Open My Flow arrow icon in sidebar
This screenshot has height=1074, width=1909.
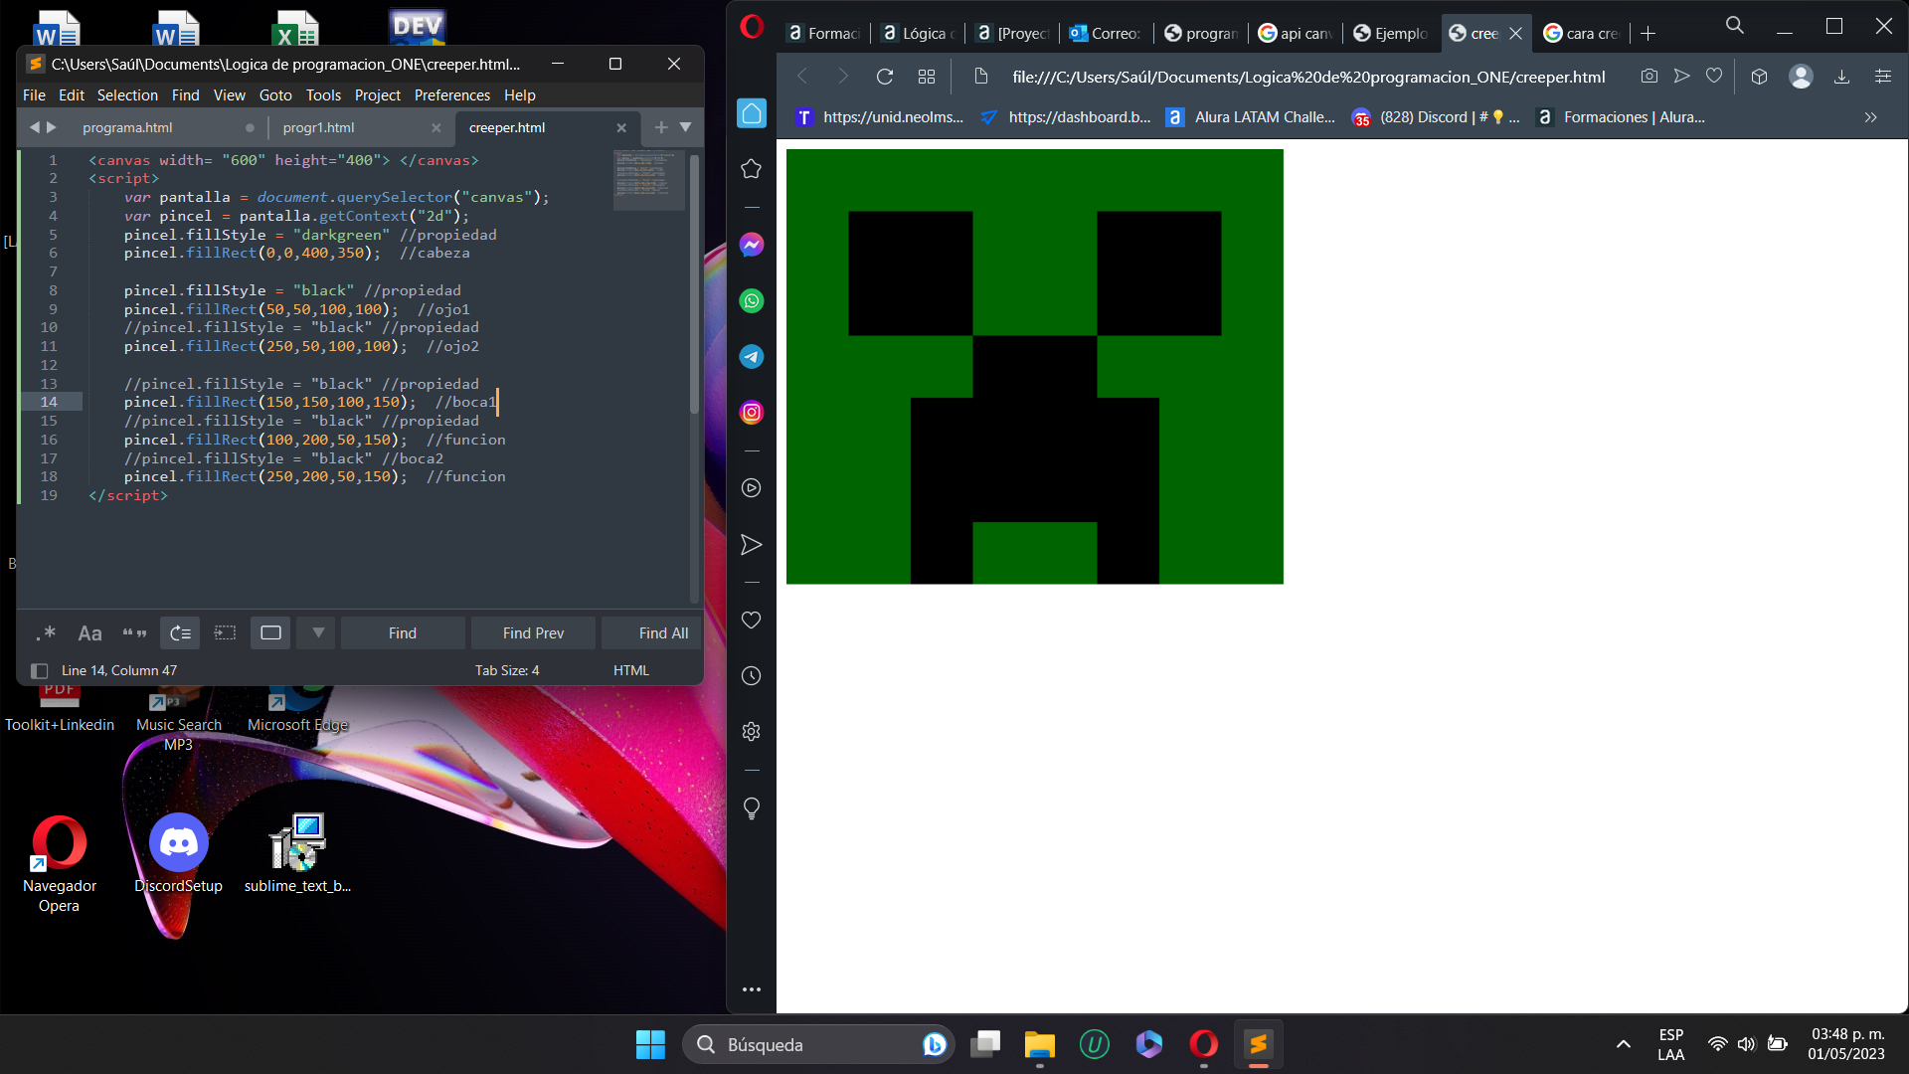[x=752, y=545]
